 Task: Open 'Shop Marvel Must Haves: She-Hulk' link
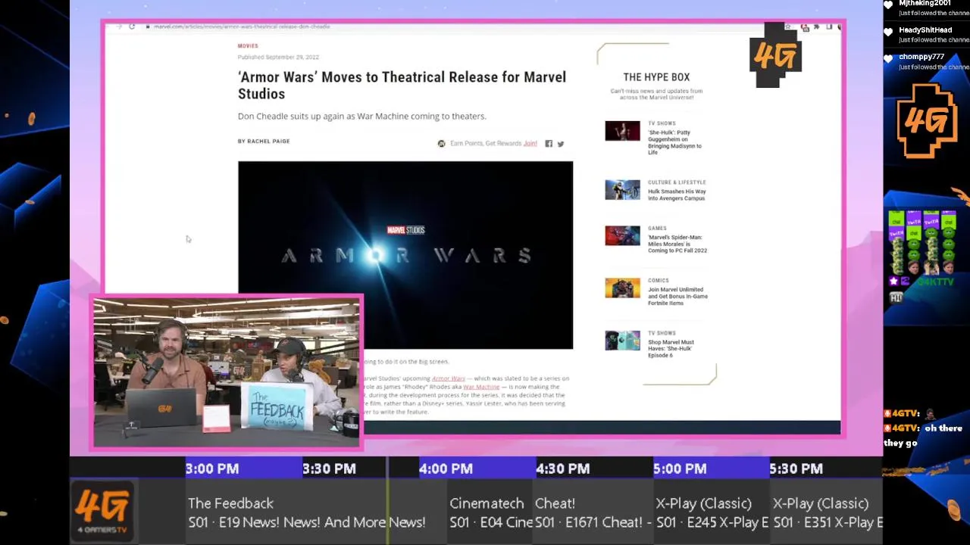point(671,348)
